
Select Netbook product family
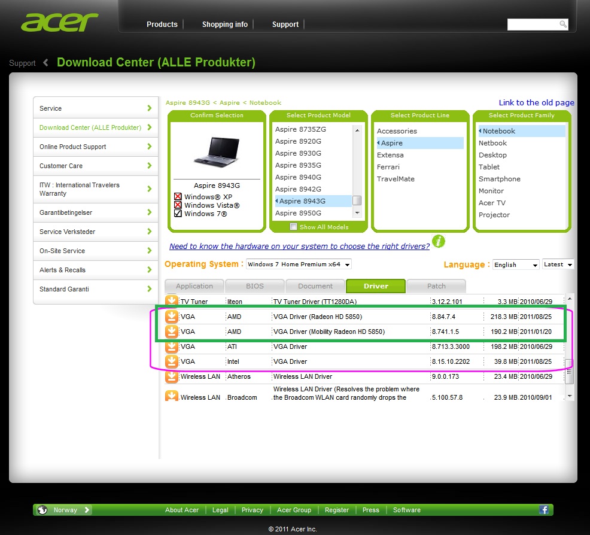[492, 143]
